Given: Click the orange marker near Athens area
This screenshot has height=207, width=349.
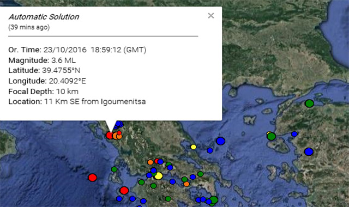Looking at the screenshot, I should (186, 184).
